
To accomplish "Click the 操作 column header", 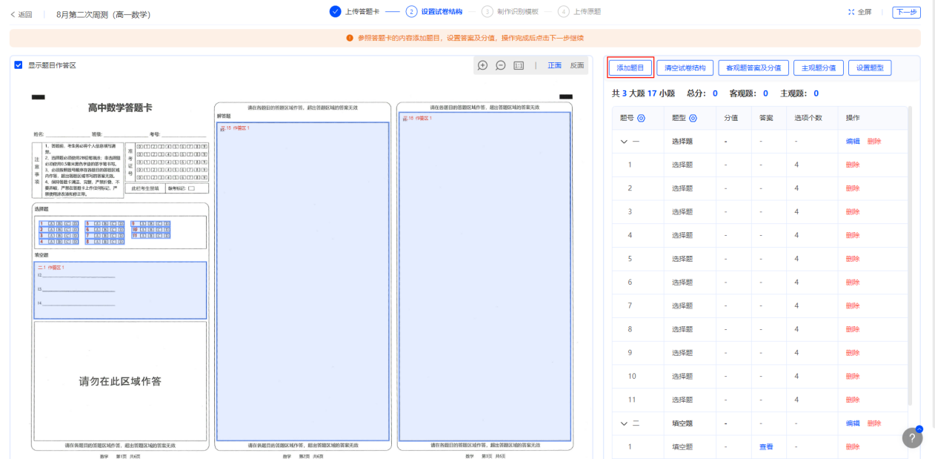I will 853,118.
